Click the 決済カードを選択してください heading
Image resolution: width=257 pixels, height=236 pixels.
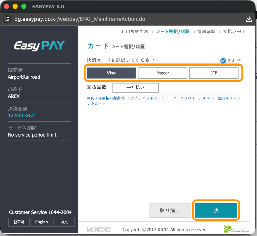point(121,60)
